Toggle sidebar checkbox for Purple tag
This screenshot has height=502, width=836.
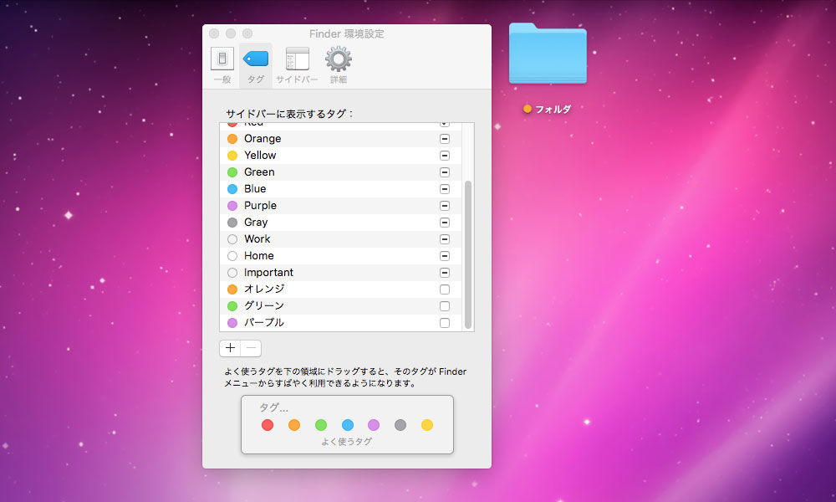click(x=445, y=205)
